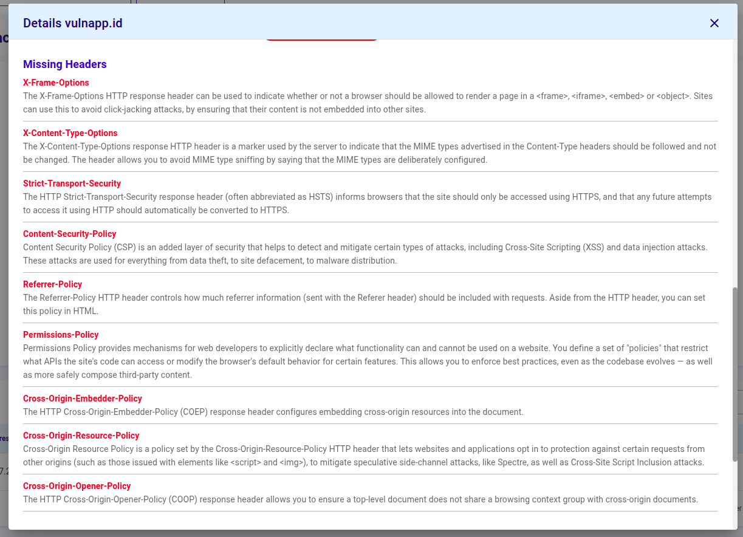Click the Content-Security-Policy label
This screenshot has height=537, width=743.
pyautogui.click(x=69, y=234)
